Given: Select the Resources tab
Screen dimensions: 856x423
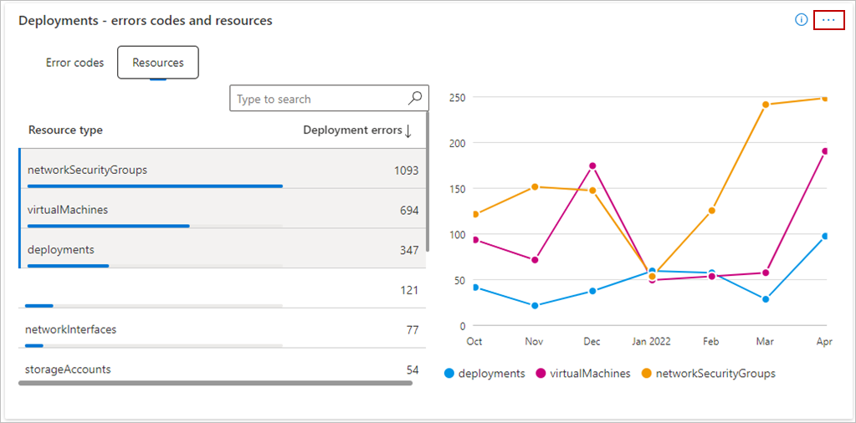Looking at the screenshot, I should [x=157, y=63].
